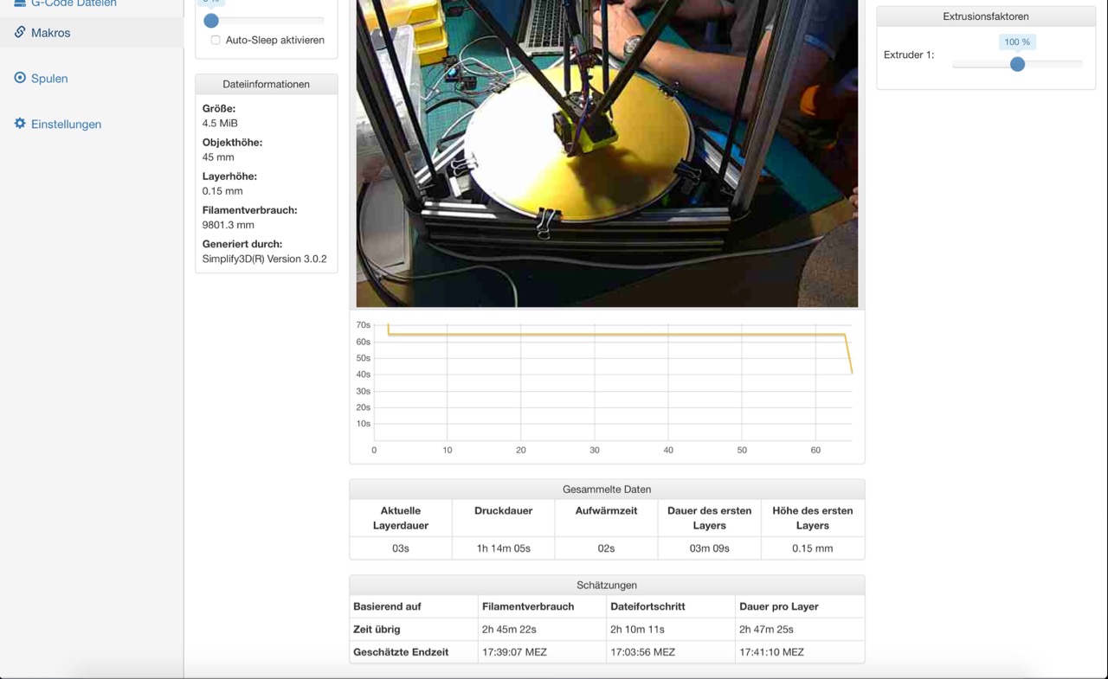Click the link icon next to Makros
The width and height of the screenshot is (1108, 679).
20,32
